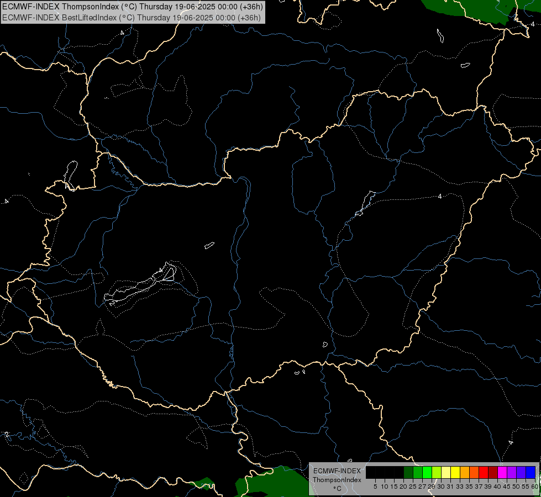Select the bright green 27–29 legend swatch
Image resolution: width=541 pixels, height=497 pixels.
[427, 472]
